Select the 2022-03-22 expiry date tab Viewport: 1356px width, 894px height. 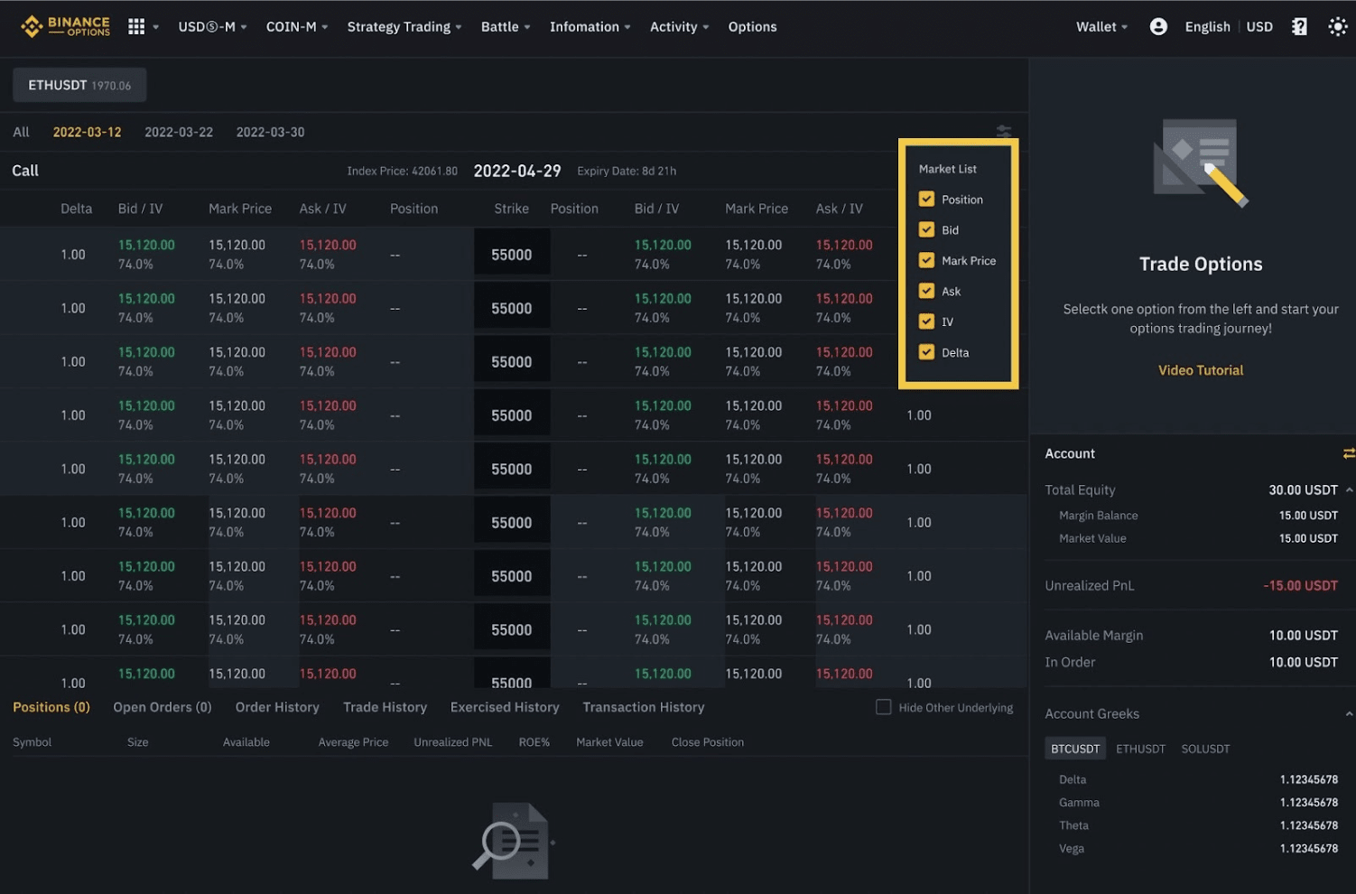point(179,132)
